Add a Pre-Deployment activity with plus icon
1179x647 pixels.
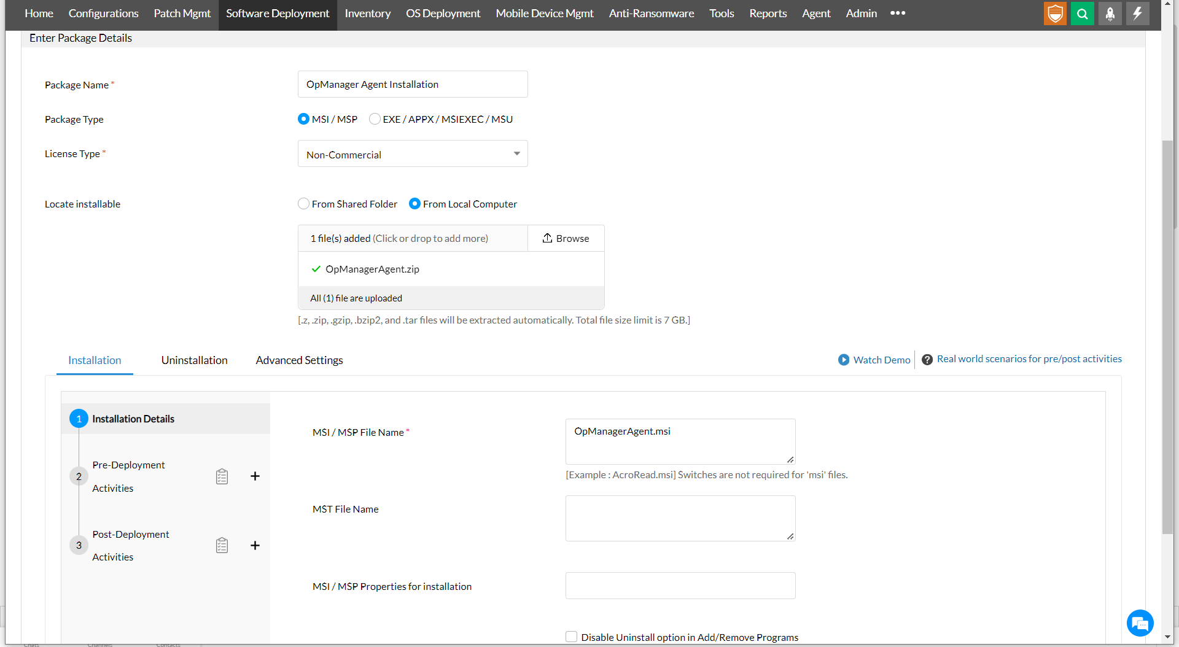(255, 476)
